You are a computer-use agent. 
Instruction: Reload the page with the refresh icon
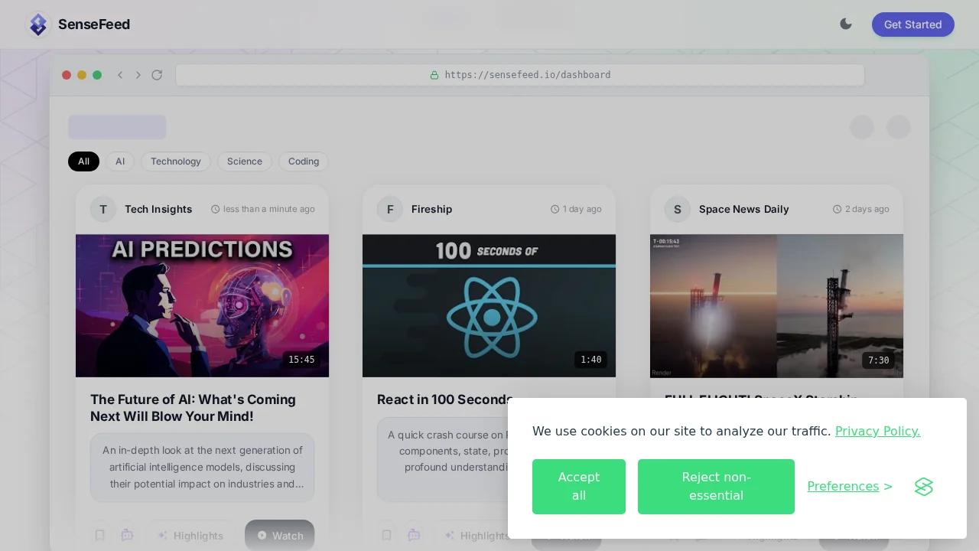point(157,75)
